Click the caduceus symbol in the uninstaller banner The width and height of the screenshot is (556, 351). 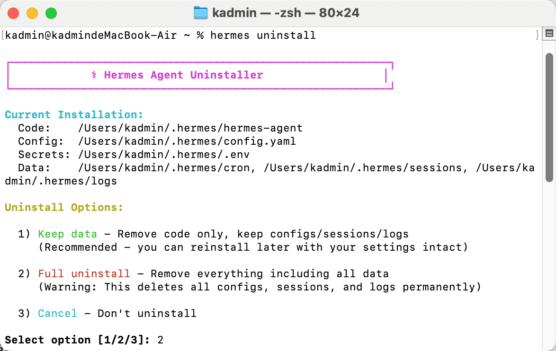pyautogui.click(x=94, y=75)
